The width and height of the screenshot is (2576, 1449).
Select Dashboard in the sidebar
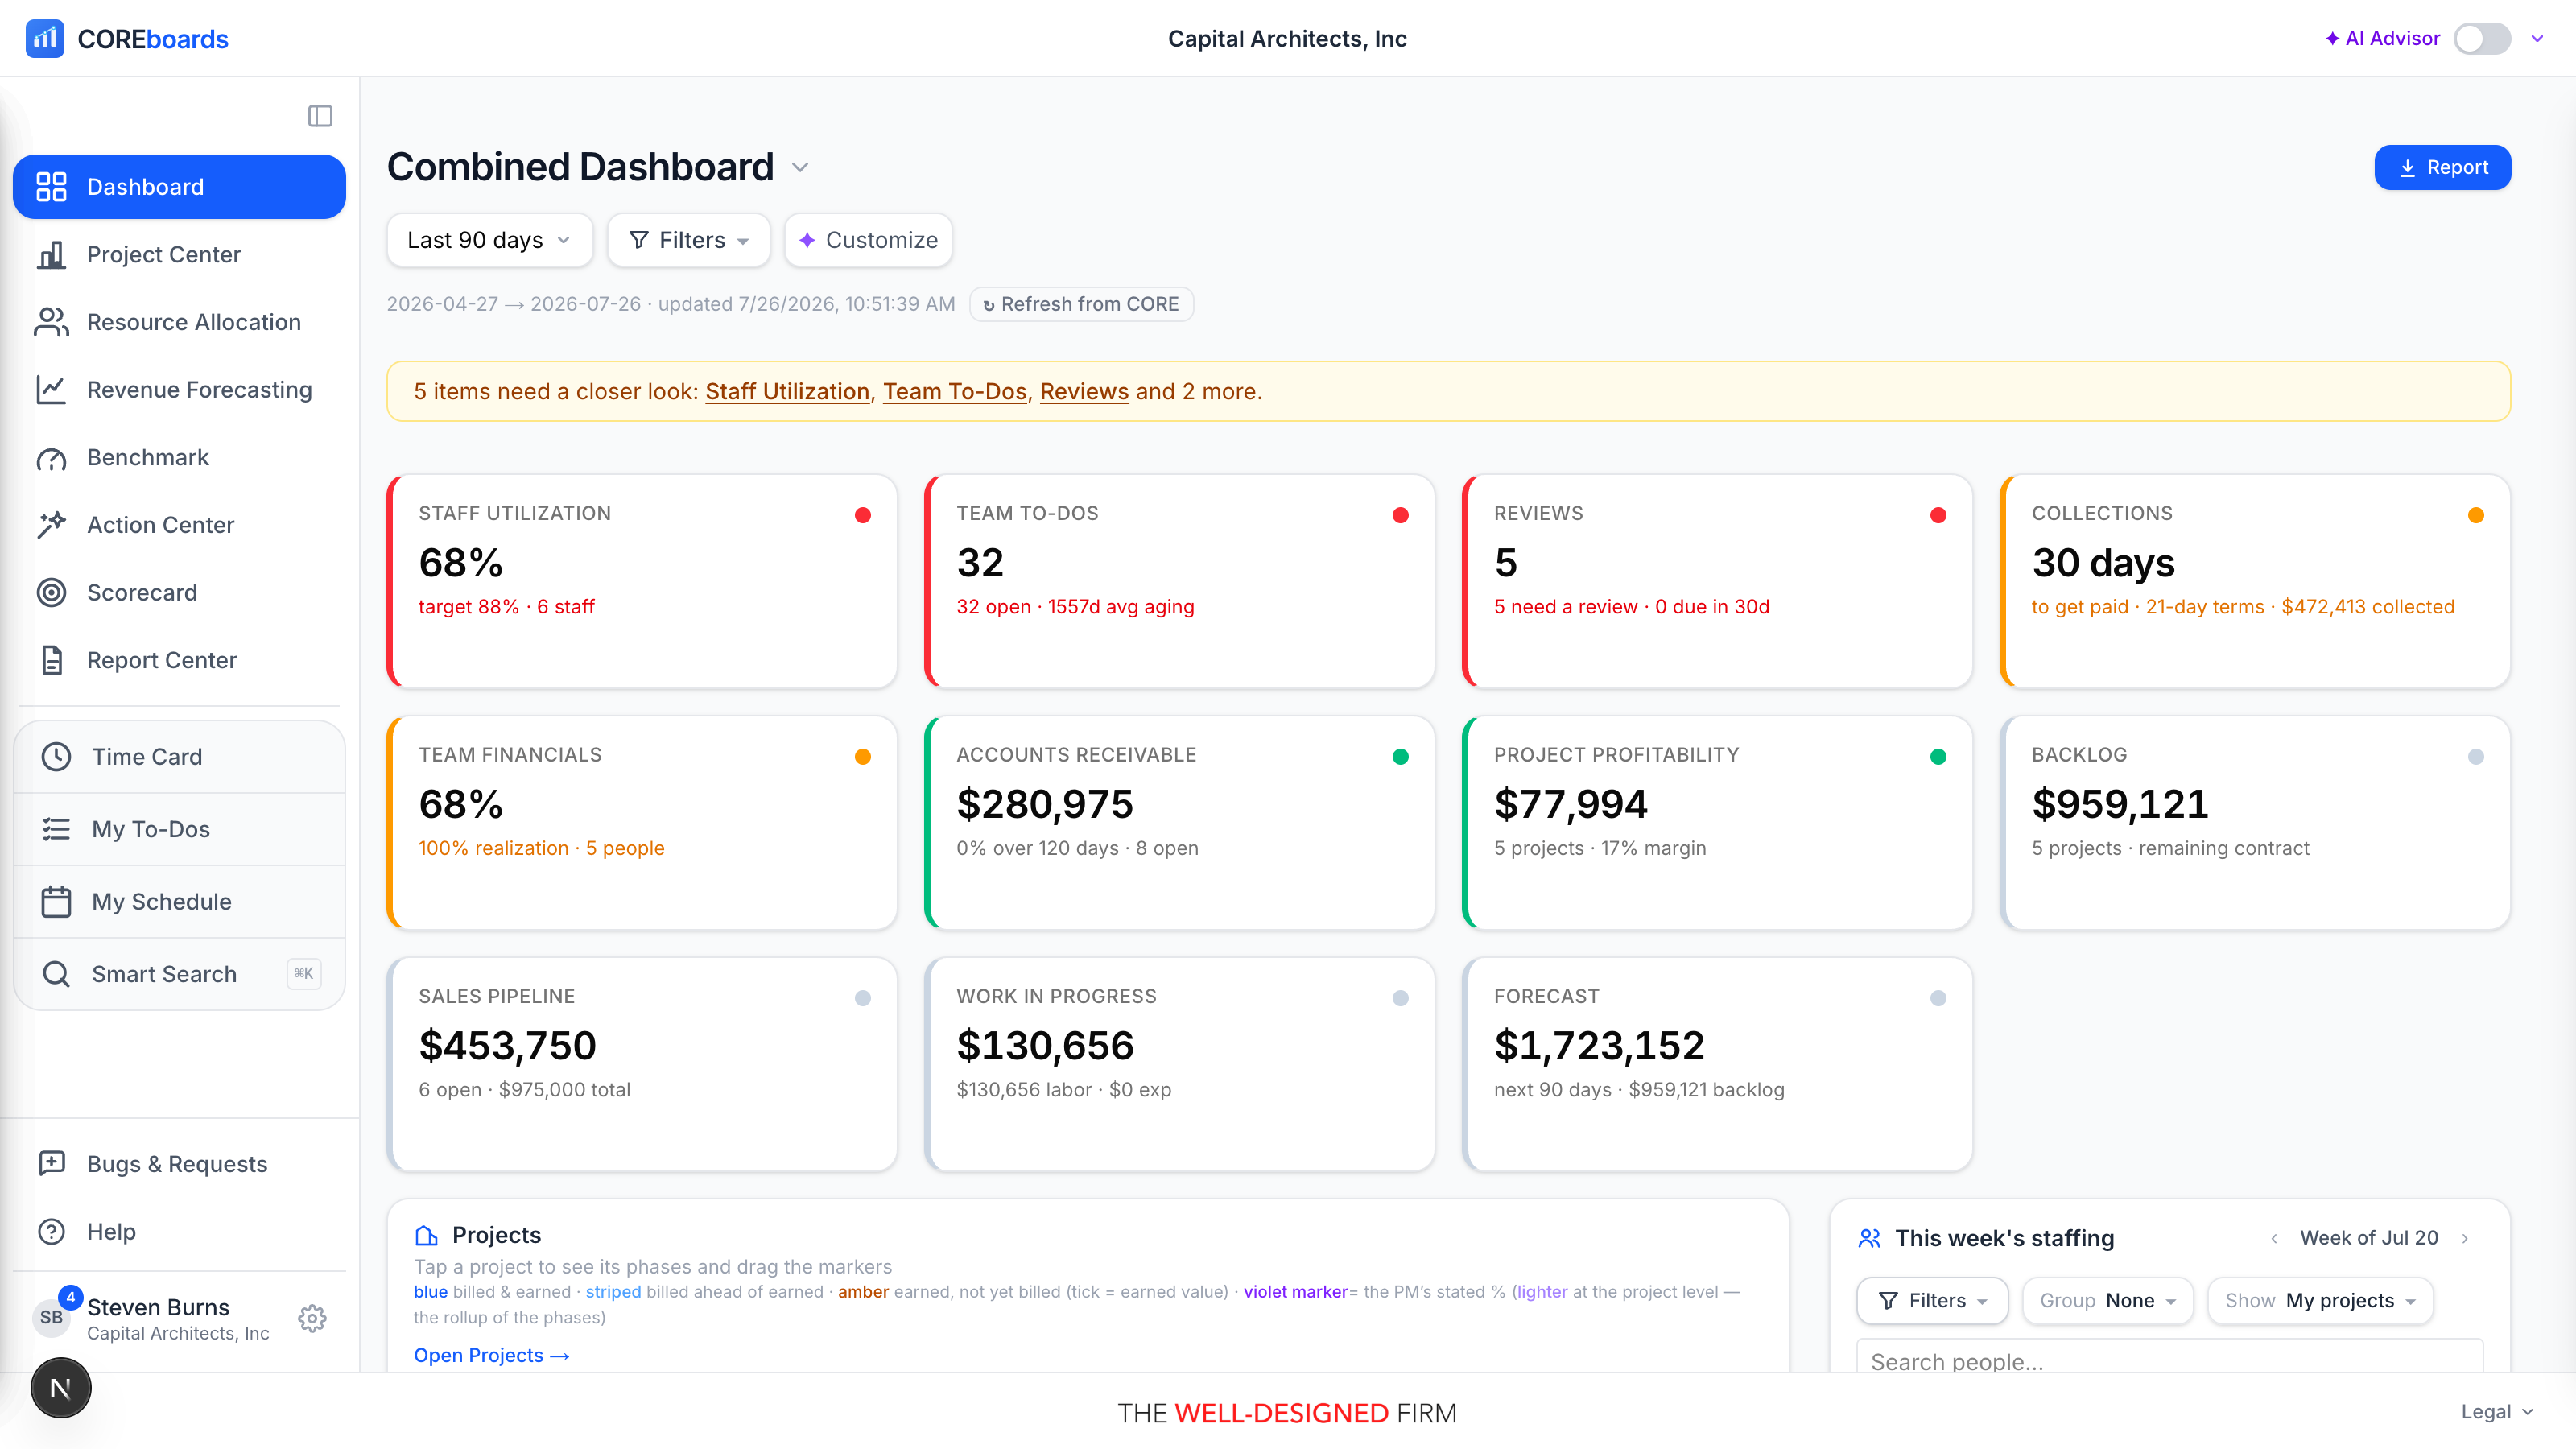coord(179,187)
